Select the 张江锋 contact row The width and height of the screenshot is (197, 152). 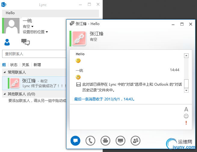(34, 83)
